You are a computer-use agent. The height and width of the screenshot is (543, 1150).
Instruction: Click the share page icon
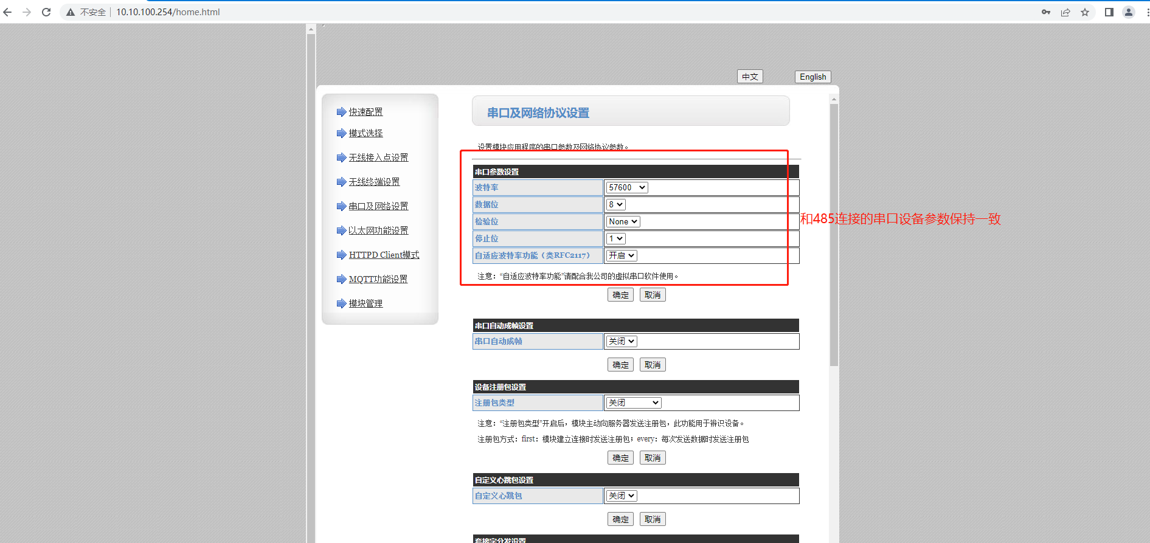(x=1065, y=12)
